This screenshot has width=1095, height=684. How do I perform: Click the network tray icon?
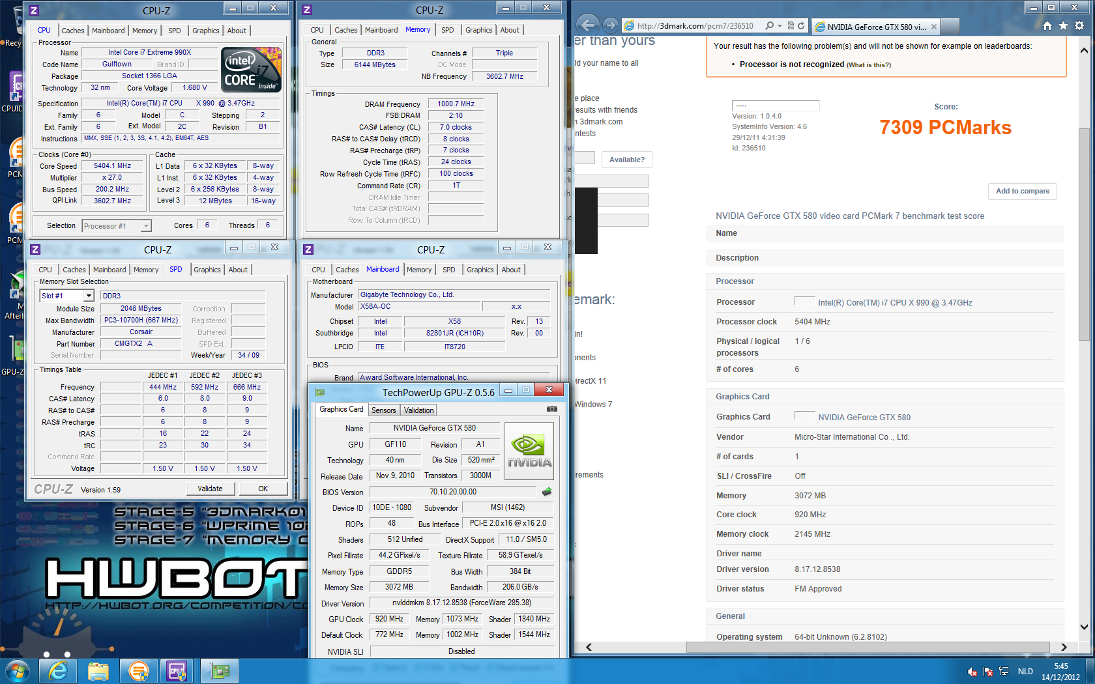pyautogui.click(x=1004, y=672)
